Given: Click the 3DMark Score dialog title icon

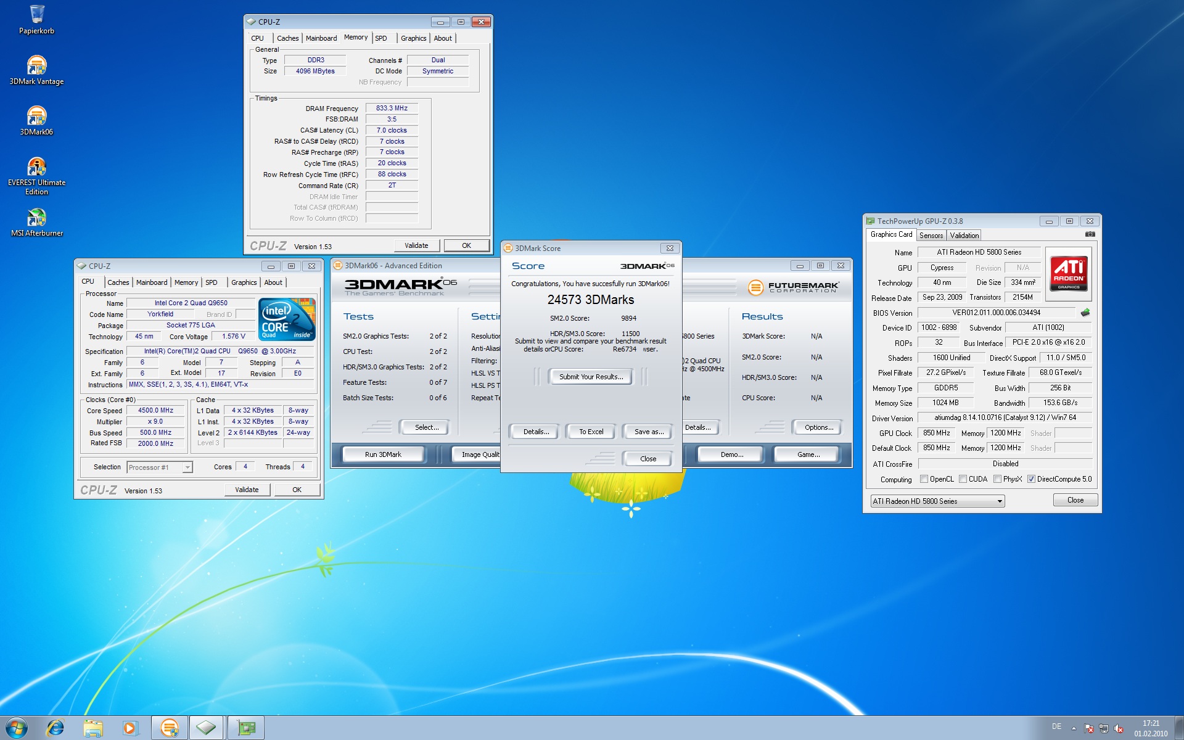Looking at the screenshot, I should 508,248.
